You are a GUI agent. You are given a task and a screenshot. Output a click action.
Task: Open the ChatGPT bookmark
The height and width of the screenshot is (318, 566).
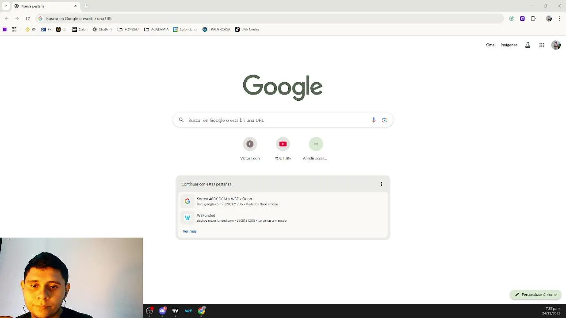pyautogui.click(x=102, y=30)
